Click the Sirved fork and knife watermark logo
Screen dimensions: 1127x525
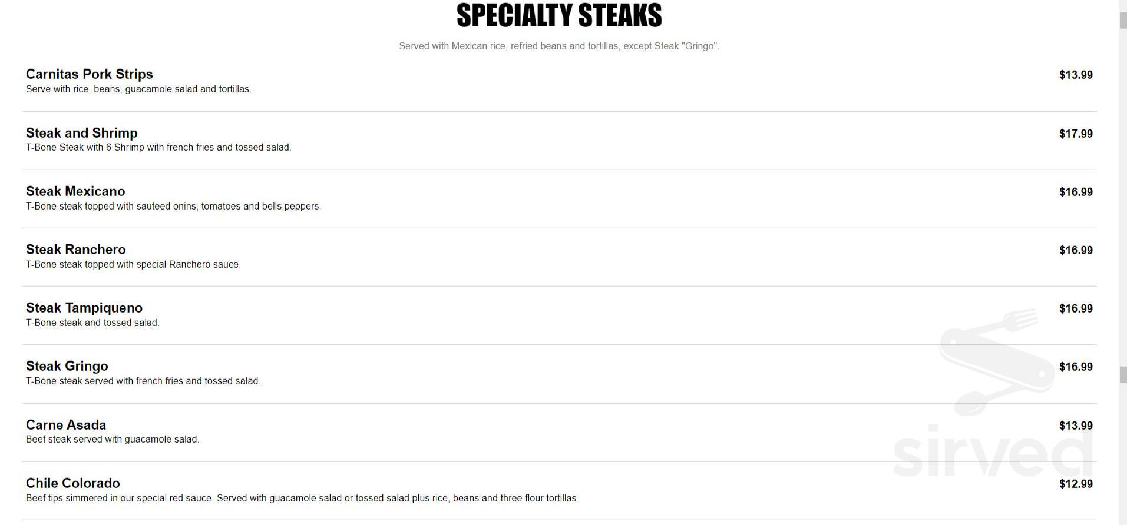tap(996, 360)
